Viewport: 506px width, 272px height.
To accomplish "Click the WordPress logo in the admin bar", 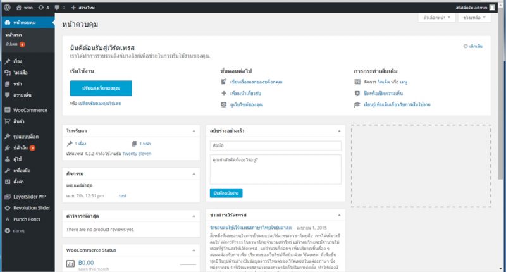I will coord(7,7).
